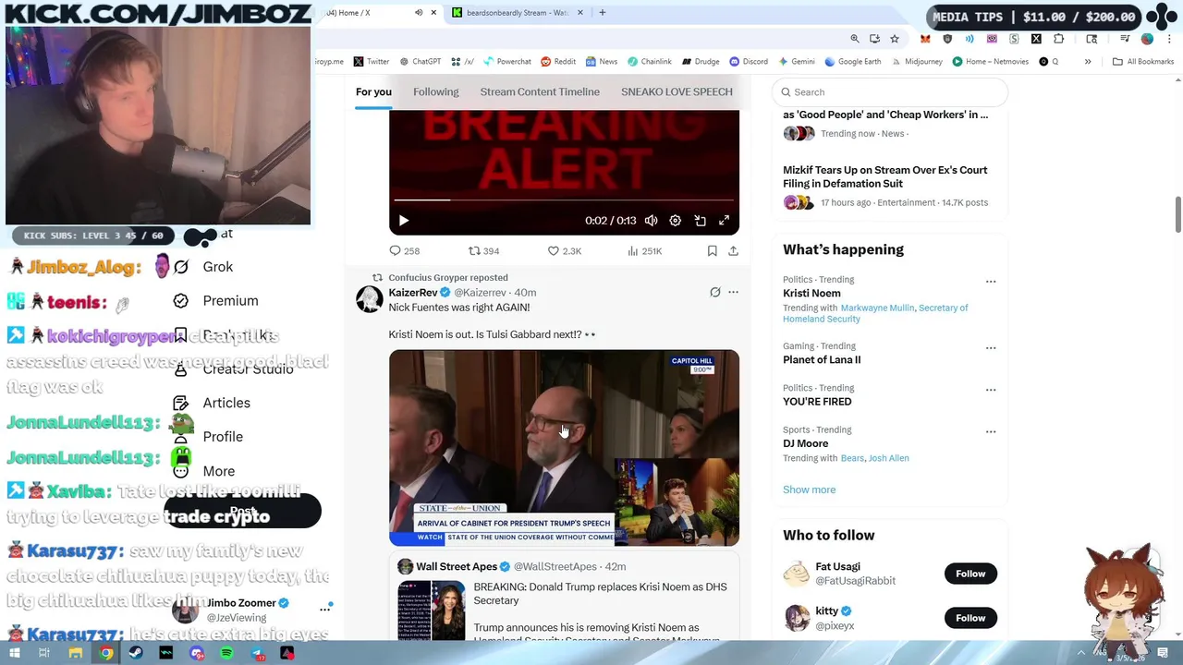Play the State of the Union cabinet arrival video

pyautogui.click(x=564, y=448)
